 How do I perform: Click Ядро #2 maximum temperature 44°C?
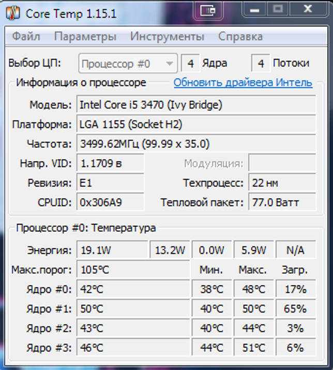254,328
